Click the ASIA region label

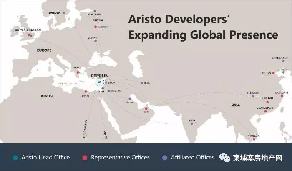pos(236,105)
